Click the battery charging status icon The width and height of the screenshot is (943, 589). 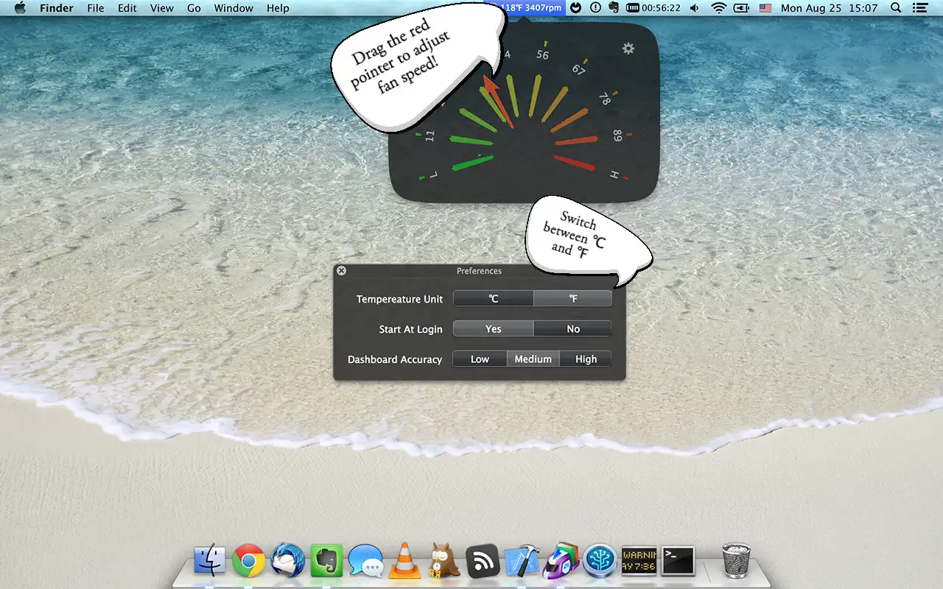742,8
